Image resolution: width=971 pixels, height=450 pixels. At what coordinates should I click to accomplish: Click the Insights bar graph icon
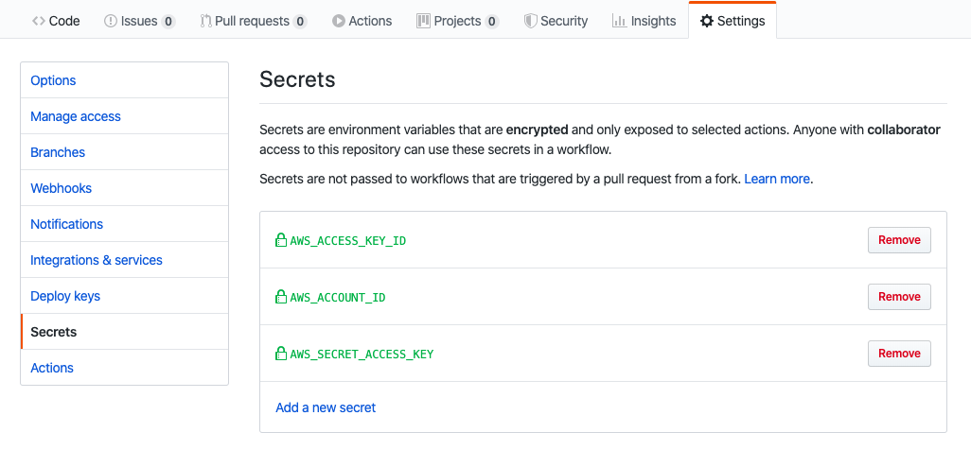point(619,21)
